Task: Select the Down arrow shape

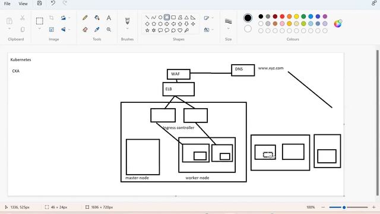Action: click(186, 24)
